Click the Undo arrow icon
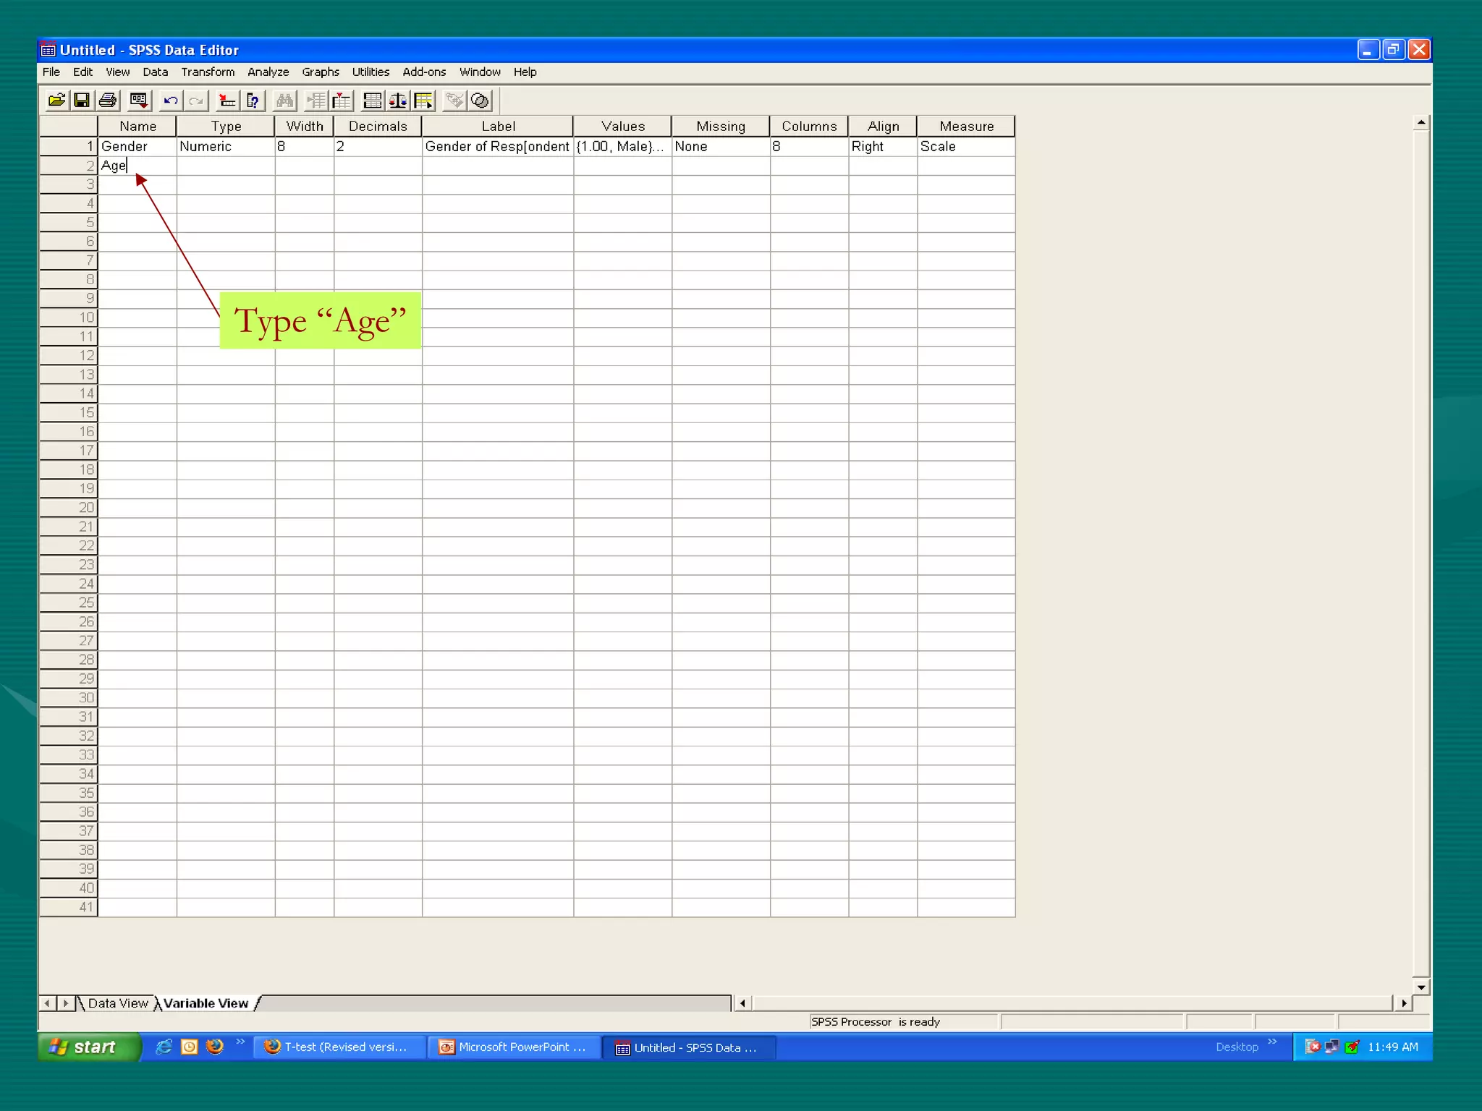Screen dimensions: 1482x1111 pos(171,101)
